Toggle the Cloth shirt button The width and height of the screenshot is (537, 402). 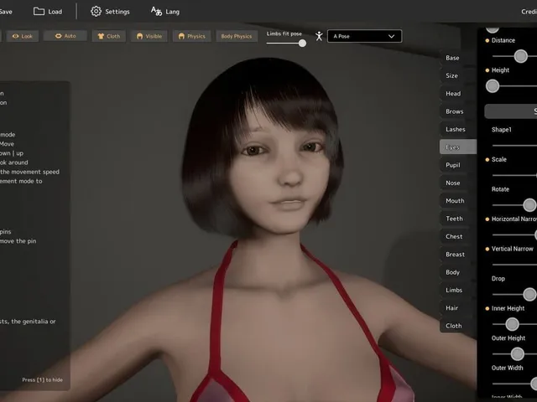[109, 36]
